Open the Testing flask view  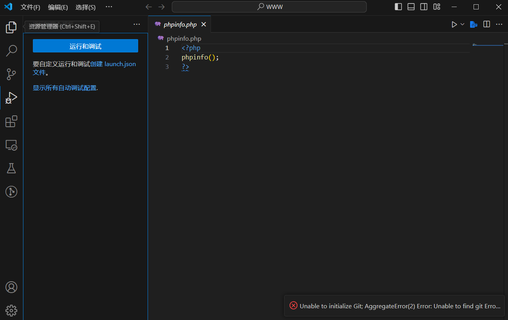pyautogui.click(x=11, y=168)
